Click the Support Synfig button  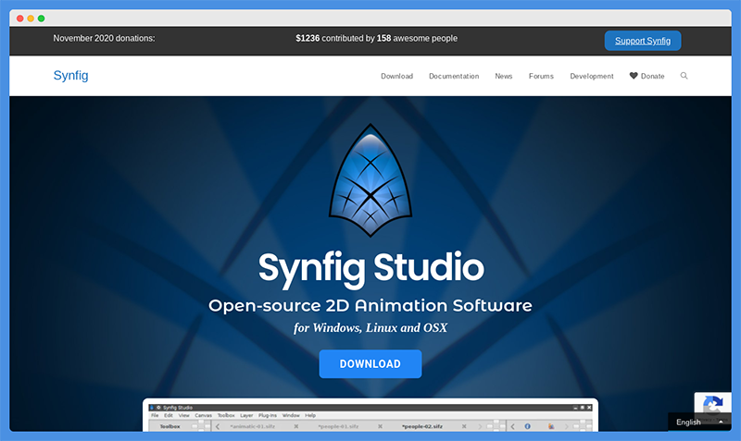(643, 41)
